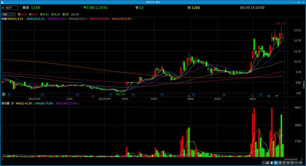The image size is (306, 166).
Task: Expand the double-chevron panel button at chart left
Action: 3,94
